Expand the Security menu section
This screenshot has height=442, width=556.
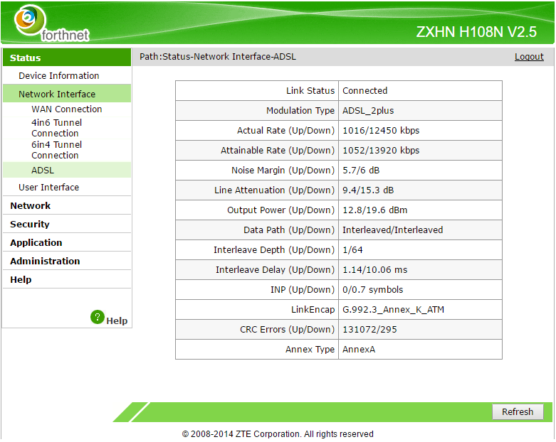coord(30,224)
